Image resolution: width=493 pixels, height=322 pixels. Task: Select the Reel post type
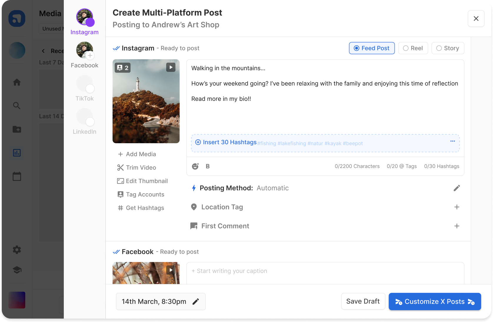coord(413,48)
